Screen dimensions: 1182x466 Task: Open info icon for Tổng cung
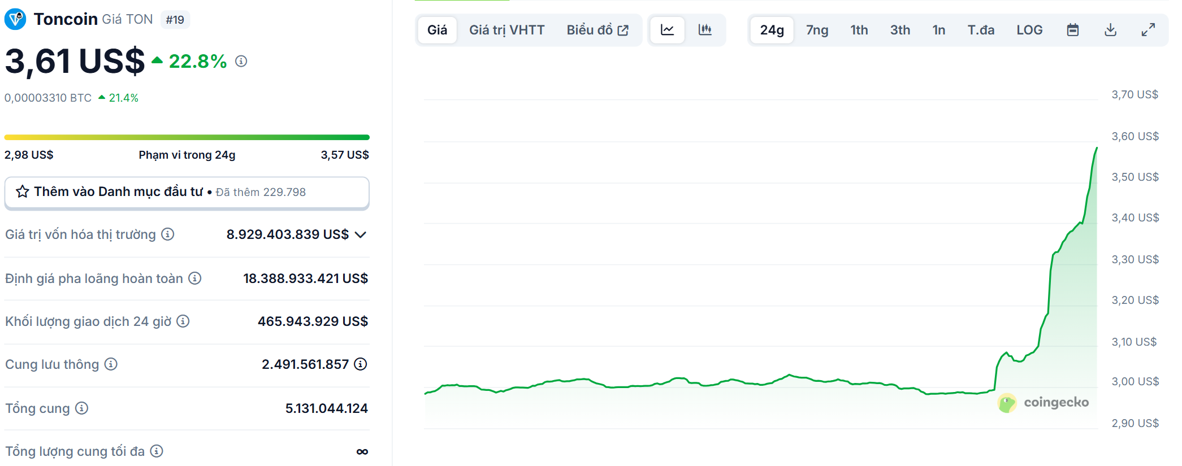click(x=82, y=408)
